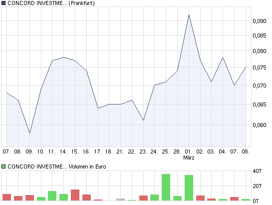Click the 25. date label

click(x=166, y=151)
